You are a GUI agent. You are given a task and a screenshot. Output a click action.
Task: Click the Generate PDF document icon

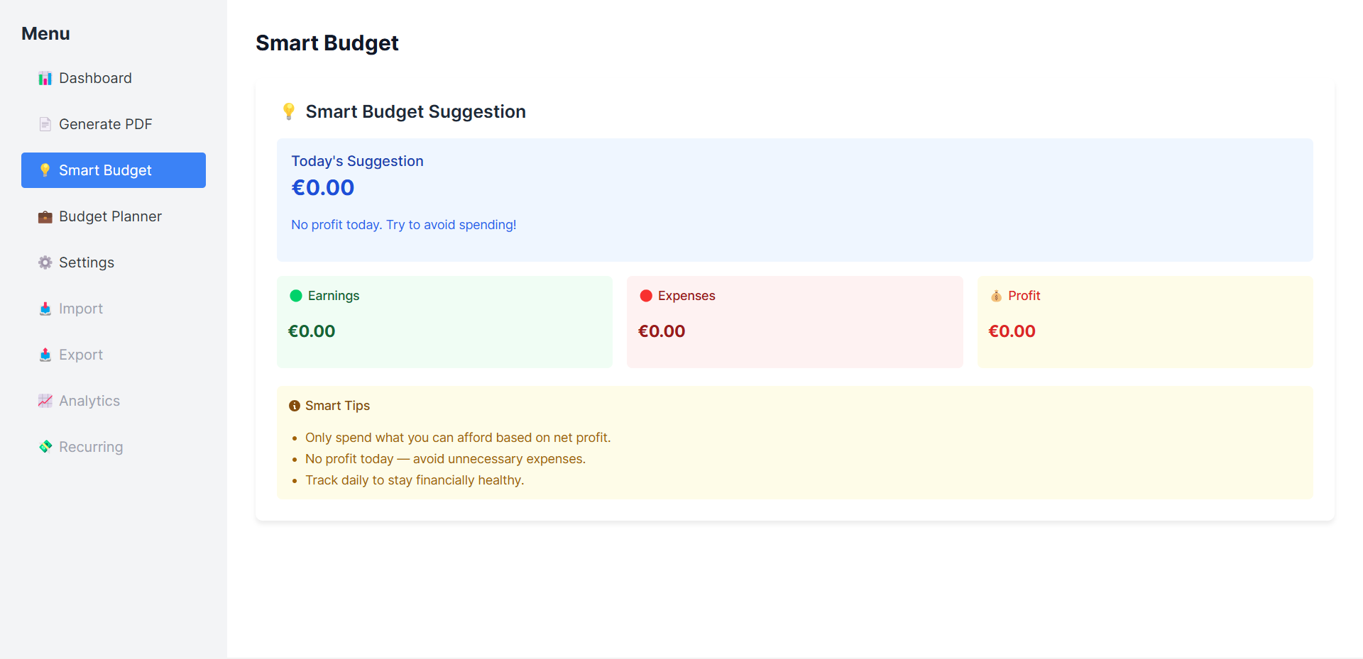45,123
